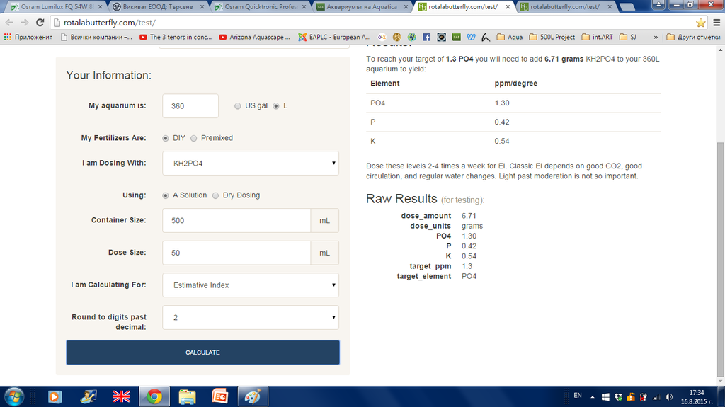The height and width of the screenshot is (407, 725).
Task: Switch to the Osram Lumilux FQ 54W tab
Action: pyautogui.click(x=53, y=7)
